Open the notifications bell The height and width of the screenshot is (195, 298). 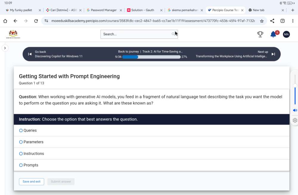(273, 34)
